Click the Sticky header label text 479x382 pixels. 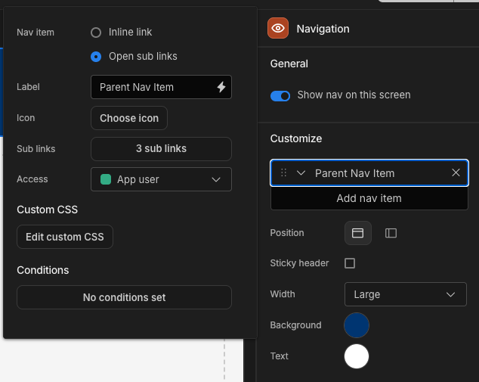[299, 263]
